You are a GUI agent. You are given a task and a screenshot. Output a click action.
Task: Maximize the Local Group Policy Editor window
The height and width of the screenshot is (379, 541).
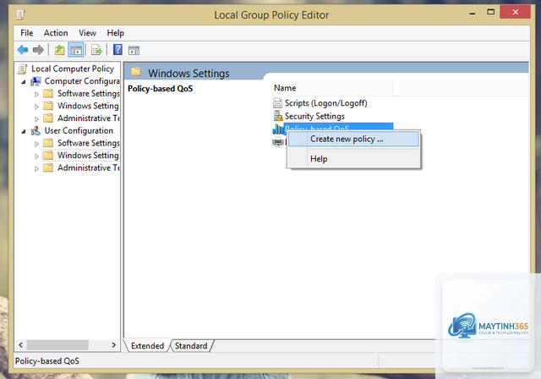[x=490, y=12]
